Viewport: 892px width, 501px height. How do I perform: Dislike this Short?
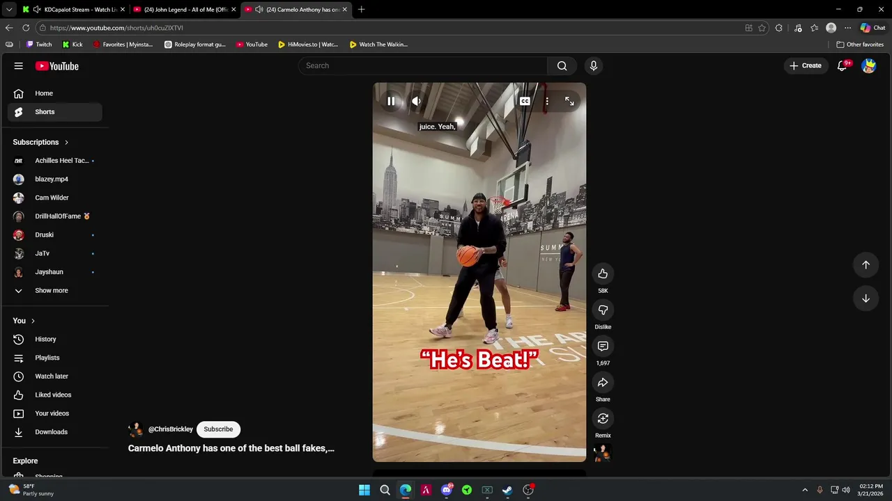tap(603, 310)
